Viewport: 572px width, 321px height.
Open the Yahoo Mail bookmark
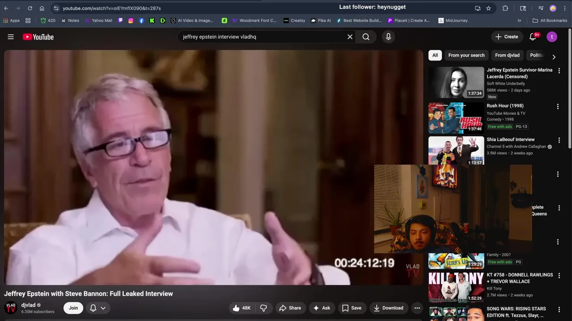[x=98, y=21]
